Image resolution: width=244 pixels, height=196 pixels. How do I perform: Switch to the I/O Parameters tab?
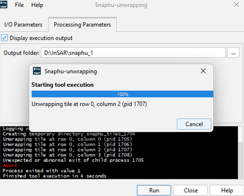[x=24, y=25]
